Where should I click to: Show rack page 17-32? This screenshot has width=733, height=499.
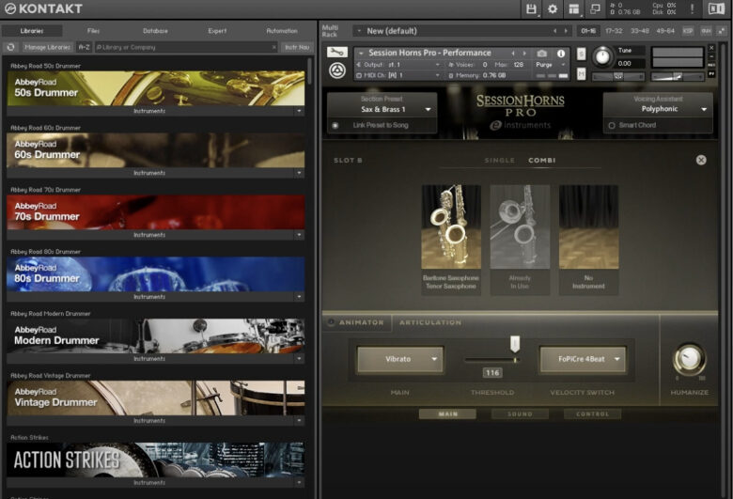tap(614, 31)
